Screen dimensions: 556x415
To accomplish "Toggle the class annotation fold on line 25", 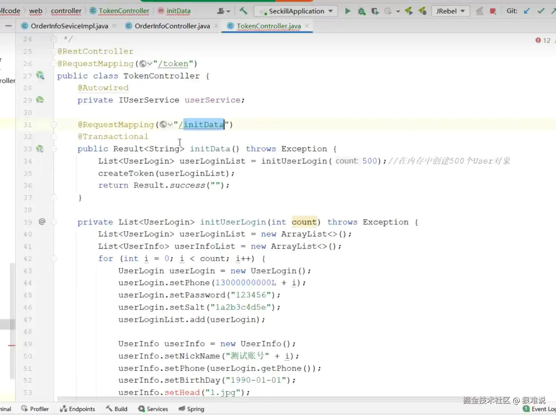I will [54, 51].
